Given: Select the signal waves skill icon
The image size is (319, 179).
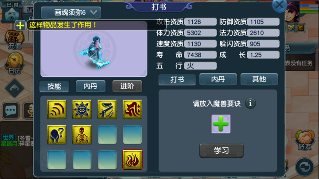Looking at the screenshot, I should pos(57,110).
